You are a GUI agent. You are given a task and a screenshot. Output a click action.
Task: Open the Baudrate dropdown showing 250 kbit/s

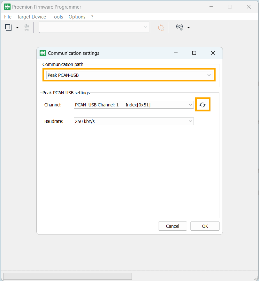pos(133,121)
